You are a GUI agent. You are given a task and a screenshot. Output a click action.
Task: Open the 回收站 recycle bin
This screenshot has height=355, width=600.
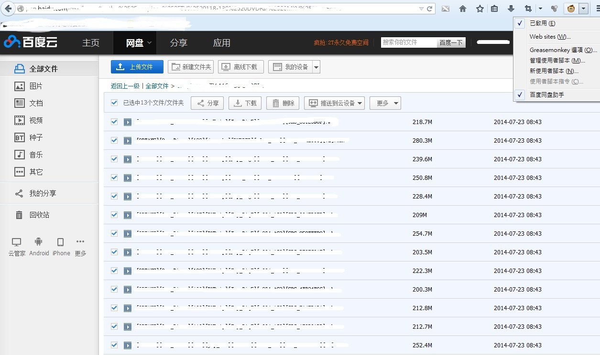[39, 215]
